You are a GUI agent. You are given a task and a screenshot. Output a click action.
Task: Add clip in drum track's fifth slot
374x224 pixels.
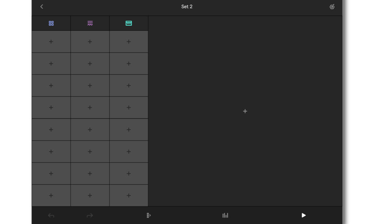tap(51, 130)
